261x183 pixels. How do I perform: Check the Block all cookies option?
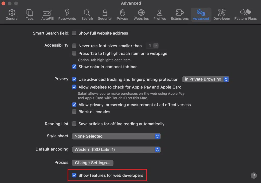click(74, 112)
